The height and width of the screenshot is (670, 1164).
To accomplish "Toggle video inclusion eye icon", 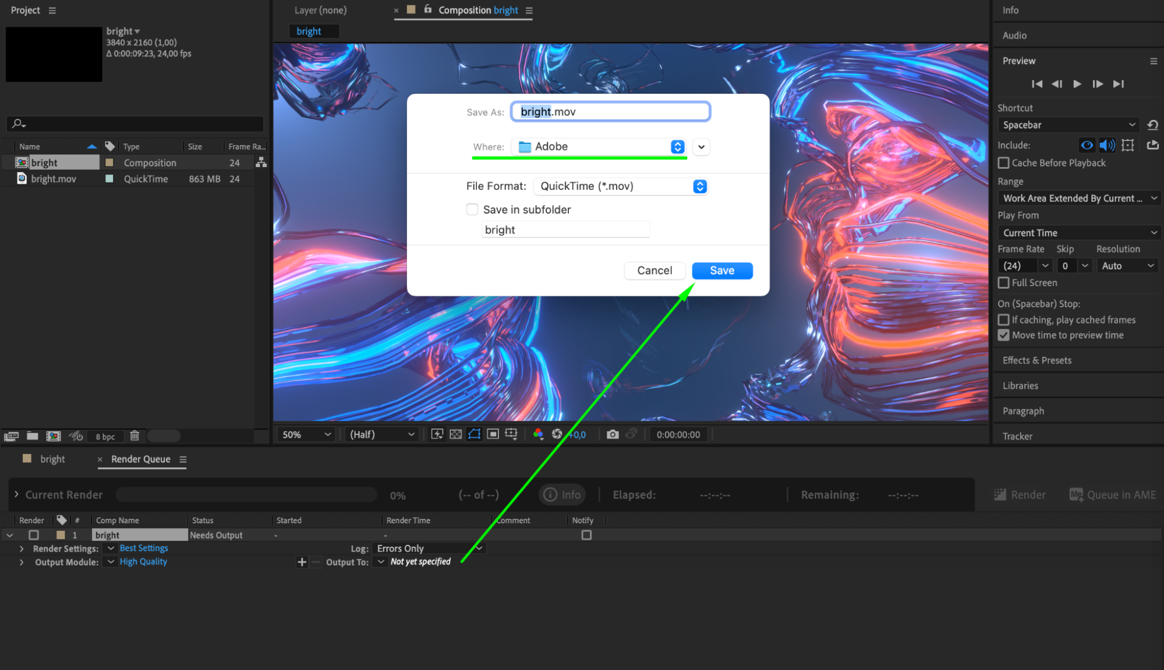I will click(1087, 145).
